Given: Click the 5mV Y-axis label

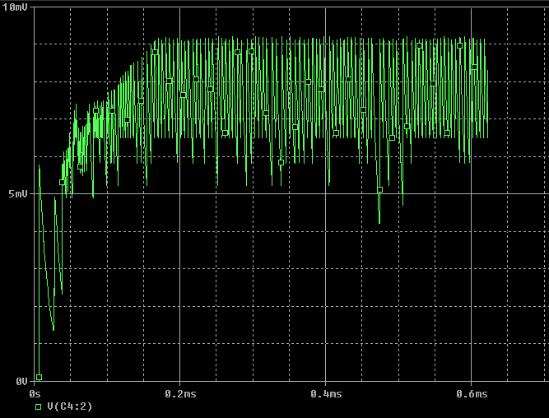Looking at the screenshot, I should pos(18,193).
